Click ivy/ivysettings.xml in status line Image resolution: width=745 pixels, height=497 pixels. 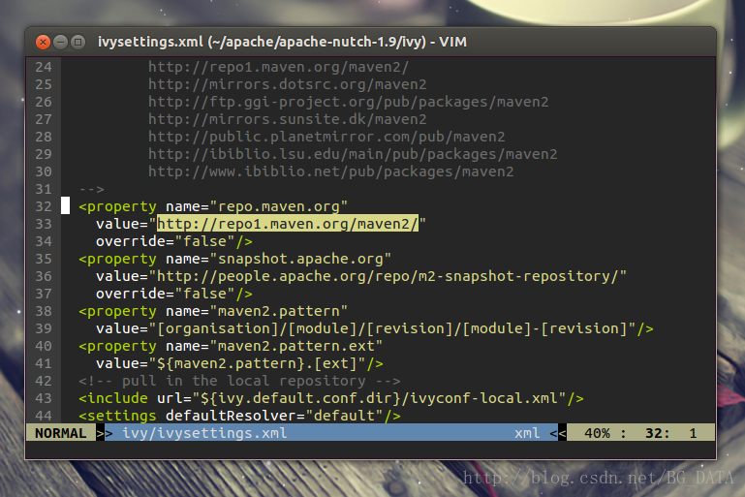click(204, 433)
